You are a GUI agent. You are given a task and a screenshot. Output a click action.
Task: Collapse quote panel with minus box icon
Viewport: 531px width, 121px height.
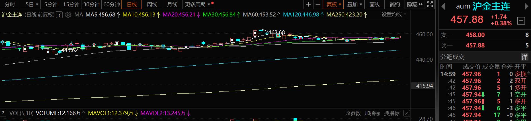[x=521, y=21]
